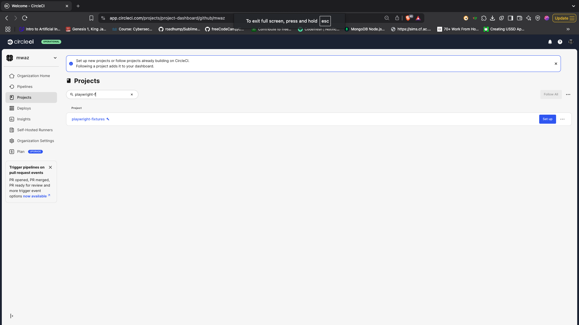Image resolution: width=579 pixels, height=325 pixels.
Task: Collapse the sidebar with bottom-left arrow icon
Action: coord(11,316)
